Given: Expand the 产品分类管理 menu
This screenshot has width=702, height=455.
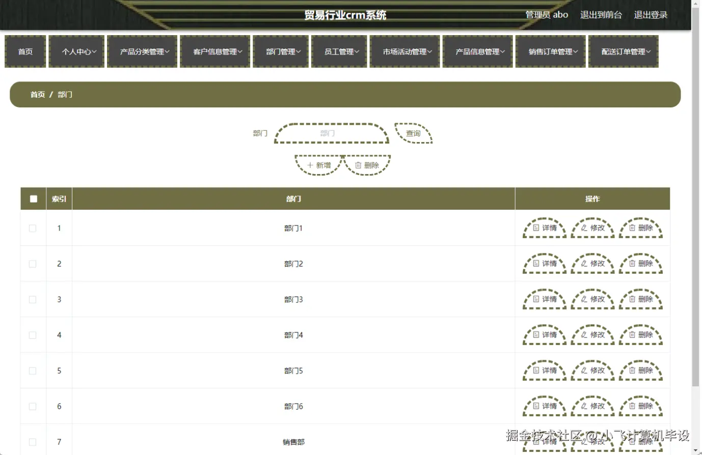Looking at the screenshot, I should pyautogui.click(x=142, y=51).
